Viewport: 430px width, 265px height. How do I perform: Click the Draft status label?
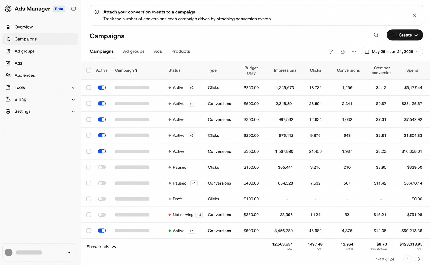click(x=177, y=199)
